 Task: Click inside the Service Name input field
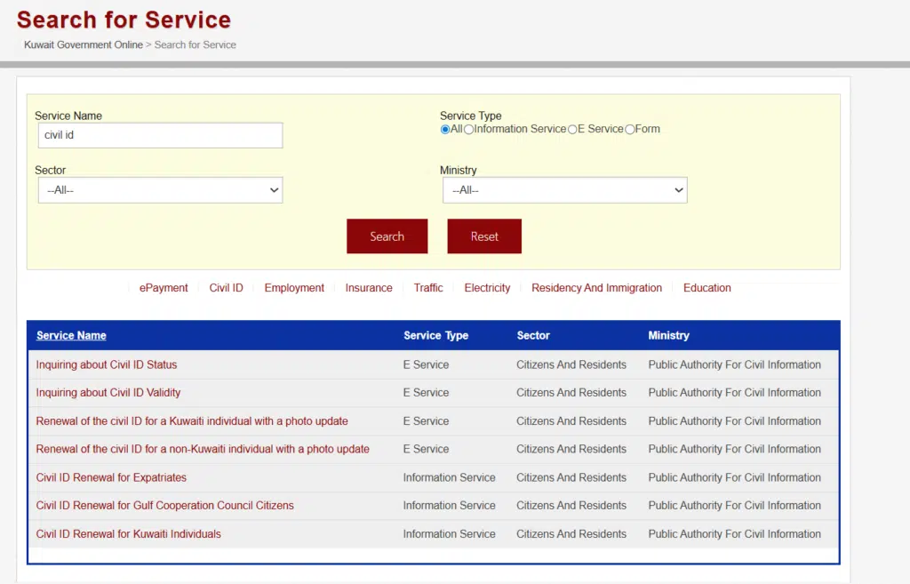(160, 135)
